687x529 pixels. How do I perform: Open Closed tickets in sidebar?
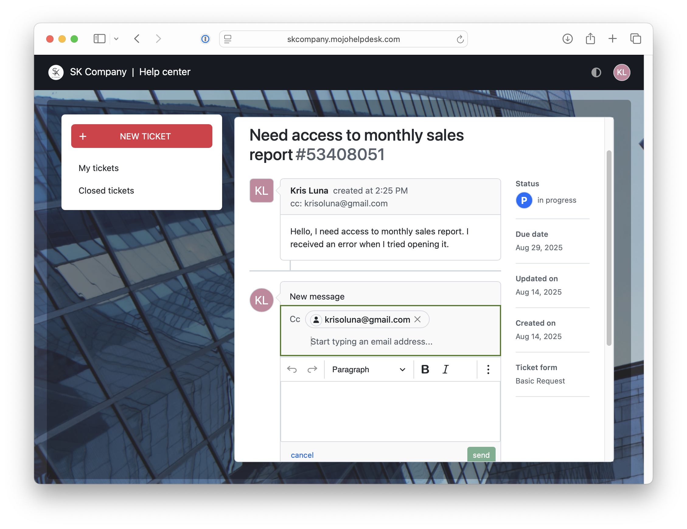coord(106,191)
